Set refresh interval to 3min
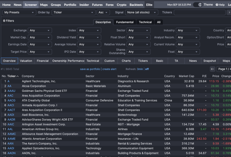The image size is (231, 157). pos(140,69)
